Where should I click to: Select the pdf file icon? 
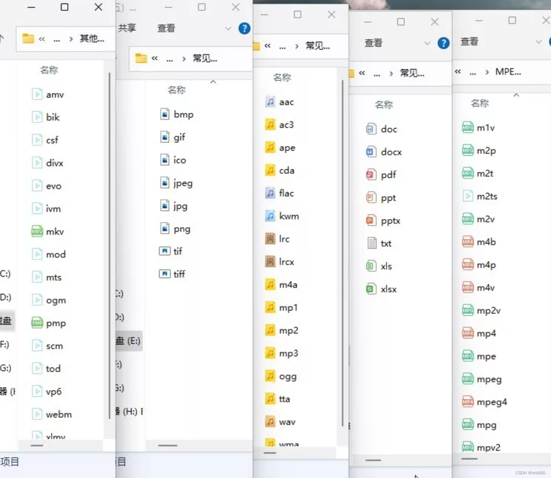371,175
